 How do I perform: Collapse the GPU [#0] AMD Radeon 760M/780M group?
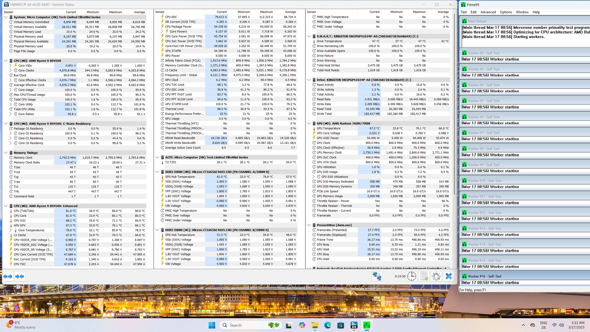pyautogui.click(x=309, y=124)
